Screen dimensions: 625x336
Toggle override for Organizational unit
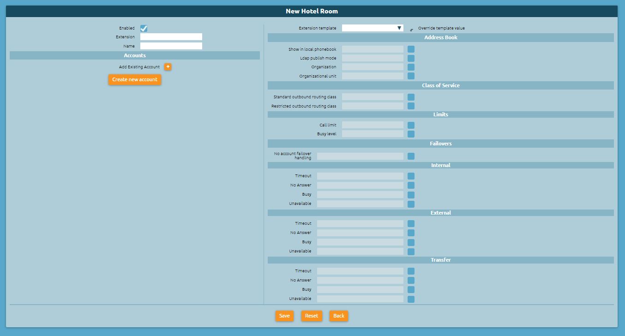(411, 76)
